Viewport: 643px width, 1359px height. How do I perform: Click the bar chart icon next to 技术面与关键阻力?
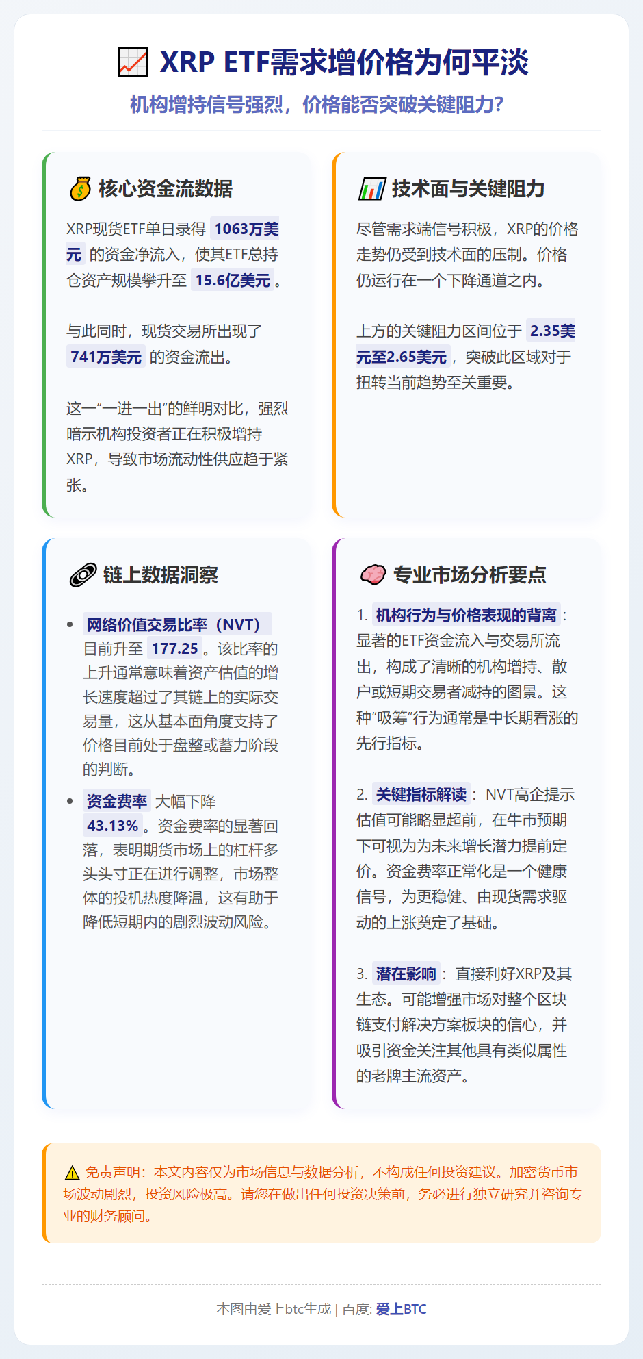pos(371,189)
